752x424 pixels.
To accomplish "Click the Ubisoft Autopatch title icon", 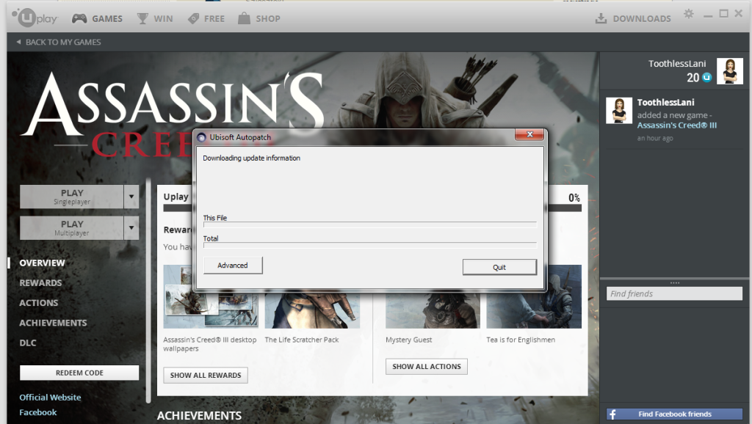I will 202,137.
